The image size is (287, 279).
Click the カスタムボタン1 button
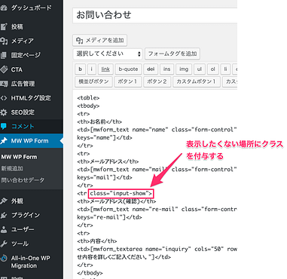197,81
